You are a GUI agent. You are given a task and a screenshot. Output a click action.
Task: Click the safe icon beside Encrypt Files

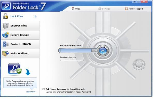point(5,26)
